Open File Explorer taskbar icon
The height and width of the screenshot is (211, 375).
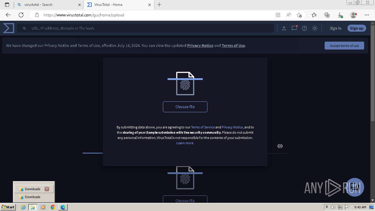tap(33, 207)
